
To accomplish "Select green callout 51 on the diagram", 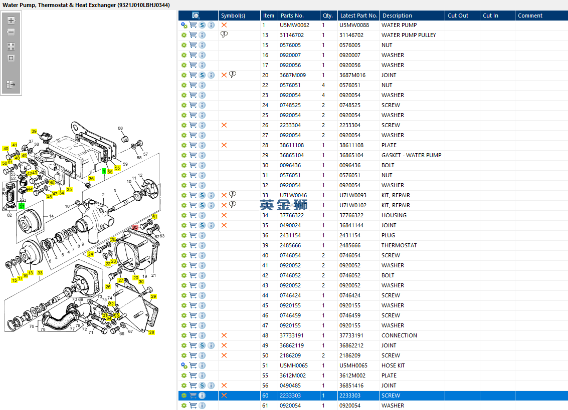I will coord(22,206).
